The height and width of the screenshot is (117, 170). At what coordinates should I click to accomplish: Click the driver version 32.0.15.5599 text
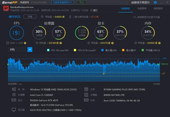click(x=51, y=105)
